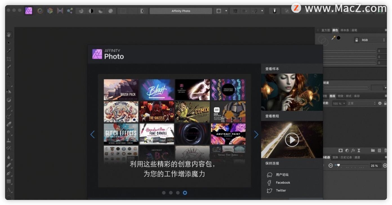Open the layer fx effects icon
392x205 pixels.
(x=353, y=151)
